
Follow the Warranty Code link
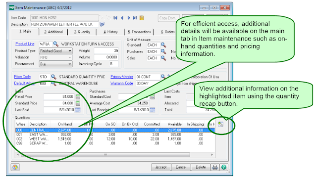(121, 83)
